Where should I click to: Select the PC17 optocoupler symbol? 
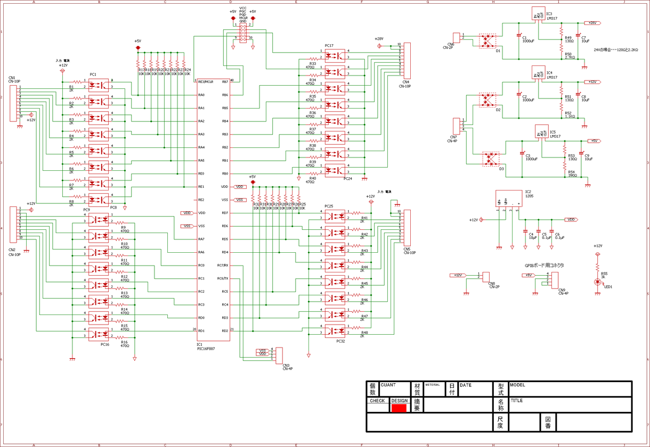coord(335,55)
